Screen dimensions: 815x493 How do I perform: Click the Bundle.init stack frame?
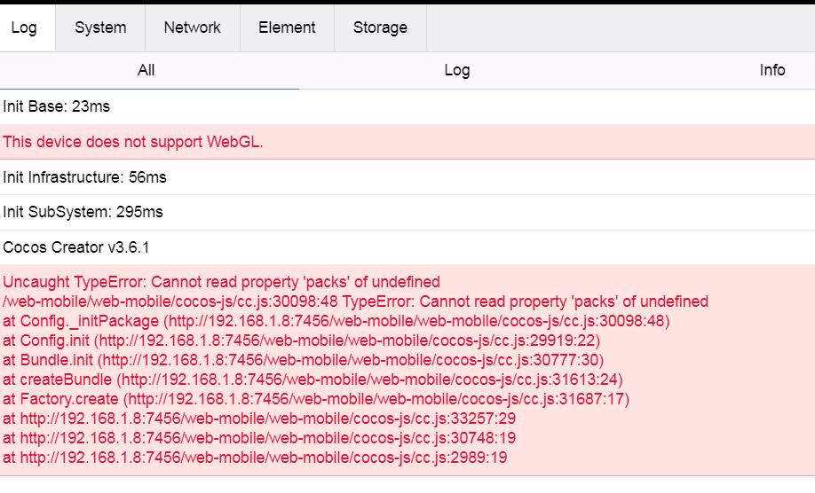(303, 360)
